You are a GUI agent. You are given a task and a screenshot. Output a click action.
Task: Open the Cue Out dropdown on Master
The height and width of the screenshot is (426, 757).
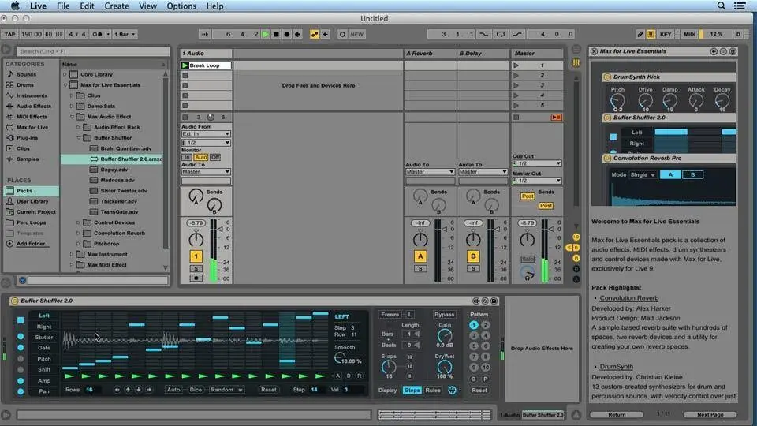pyautogui.click(x=537, y=164)
